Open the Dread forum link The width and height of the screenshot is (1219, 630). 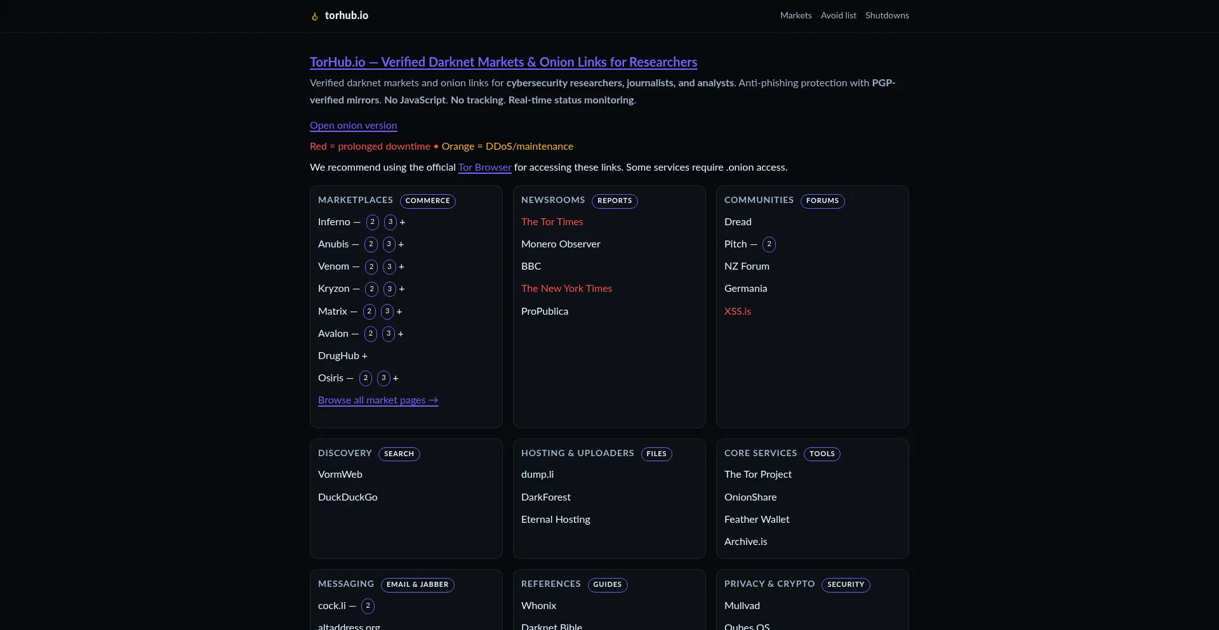coord(738,222)
